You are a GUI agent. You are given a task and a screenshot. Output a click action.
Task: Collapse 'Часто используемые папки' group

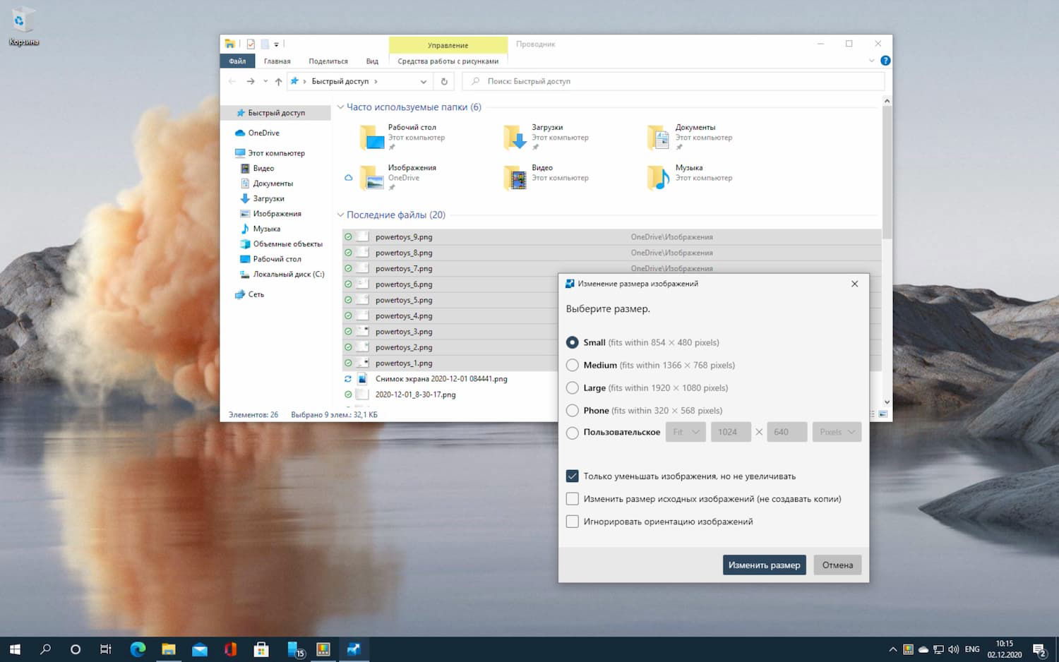(x=340, y=107)
